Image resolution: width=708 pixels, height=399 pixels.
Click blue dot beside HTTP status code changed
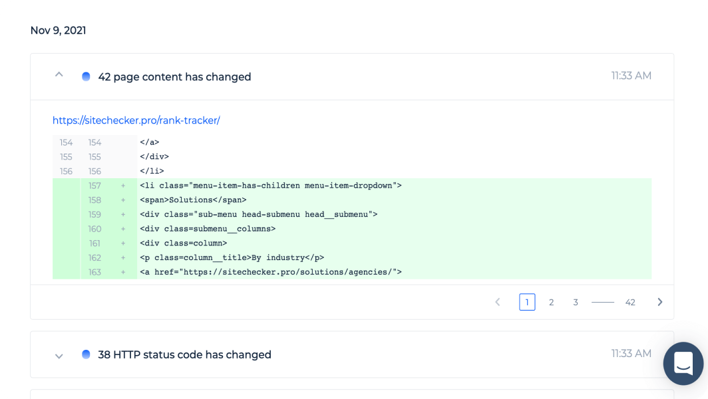point(86,354)
